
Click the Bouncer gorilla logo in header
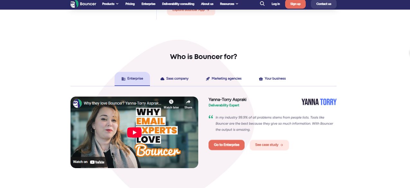click(74, 4)
